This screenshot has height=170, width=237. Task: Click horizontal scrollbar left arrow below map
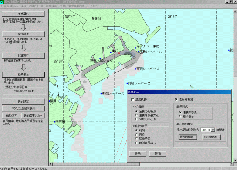(x=51, y=164)
